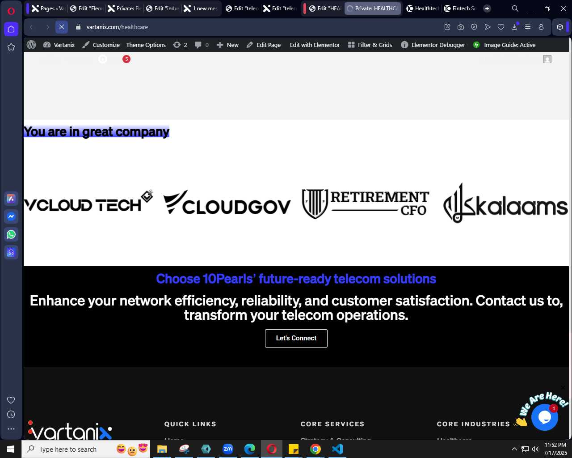The width and height of the screenshot is (572, 458).
Task: Open Theme Options in the admin bar
Action: pyautogui.click(x=146, y=45)
